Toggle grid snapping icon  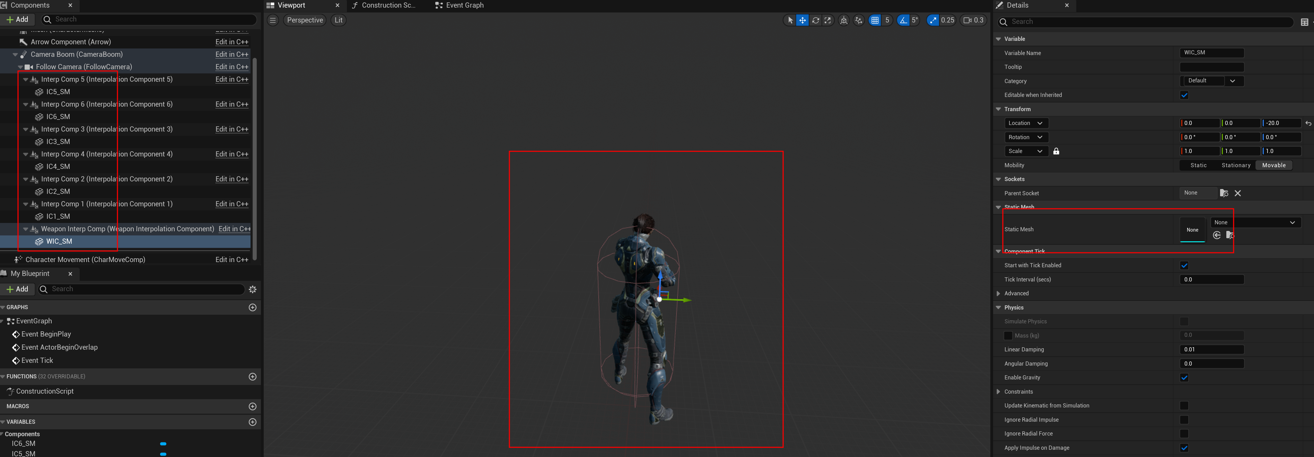coord(875,20)
